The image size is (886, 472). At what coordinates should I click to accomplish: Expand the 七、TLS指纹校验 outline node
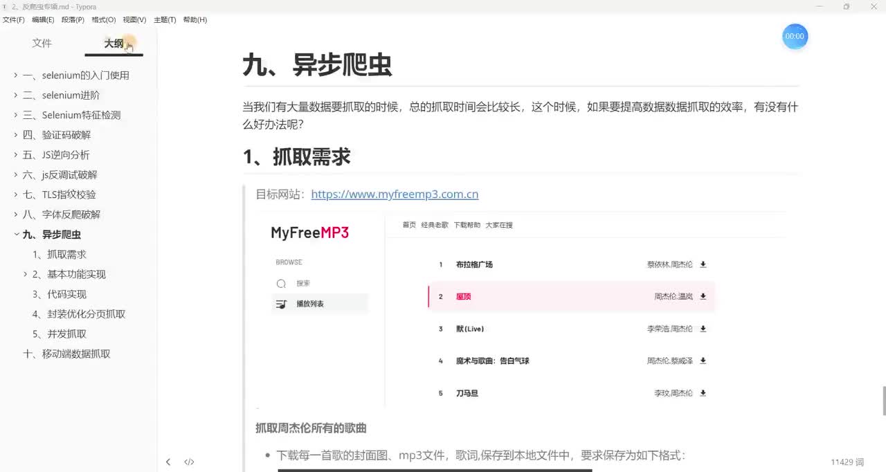point(16,194)
